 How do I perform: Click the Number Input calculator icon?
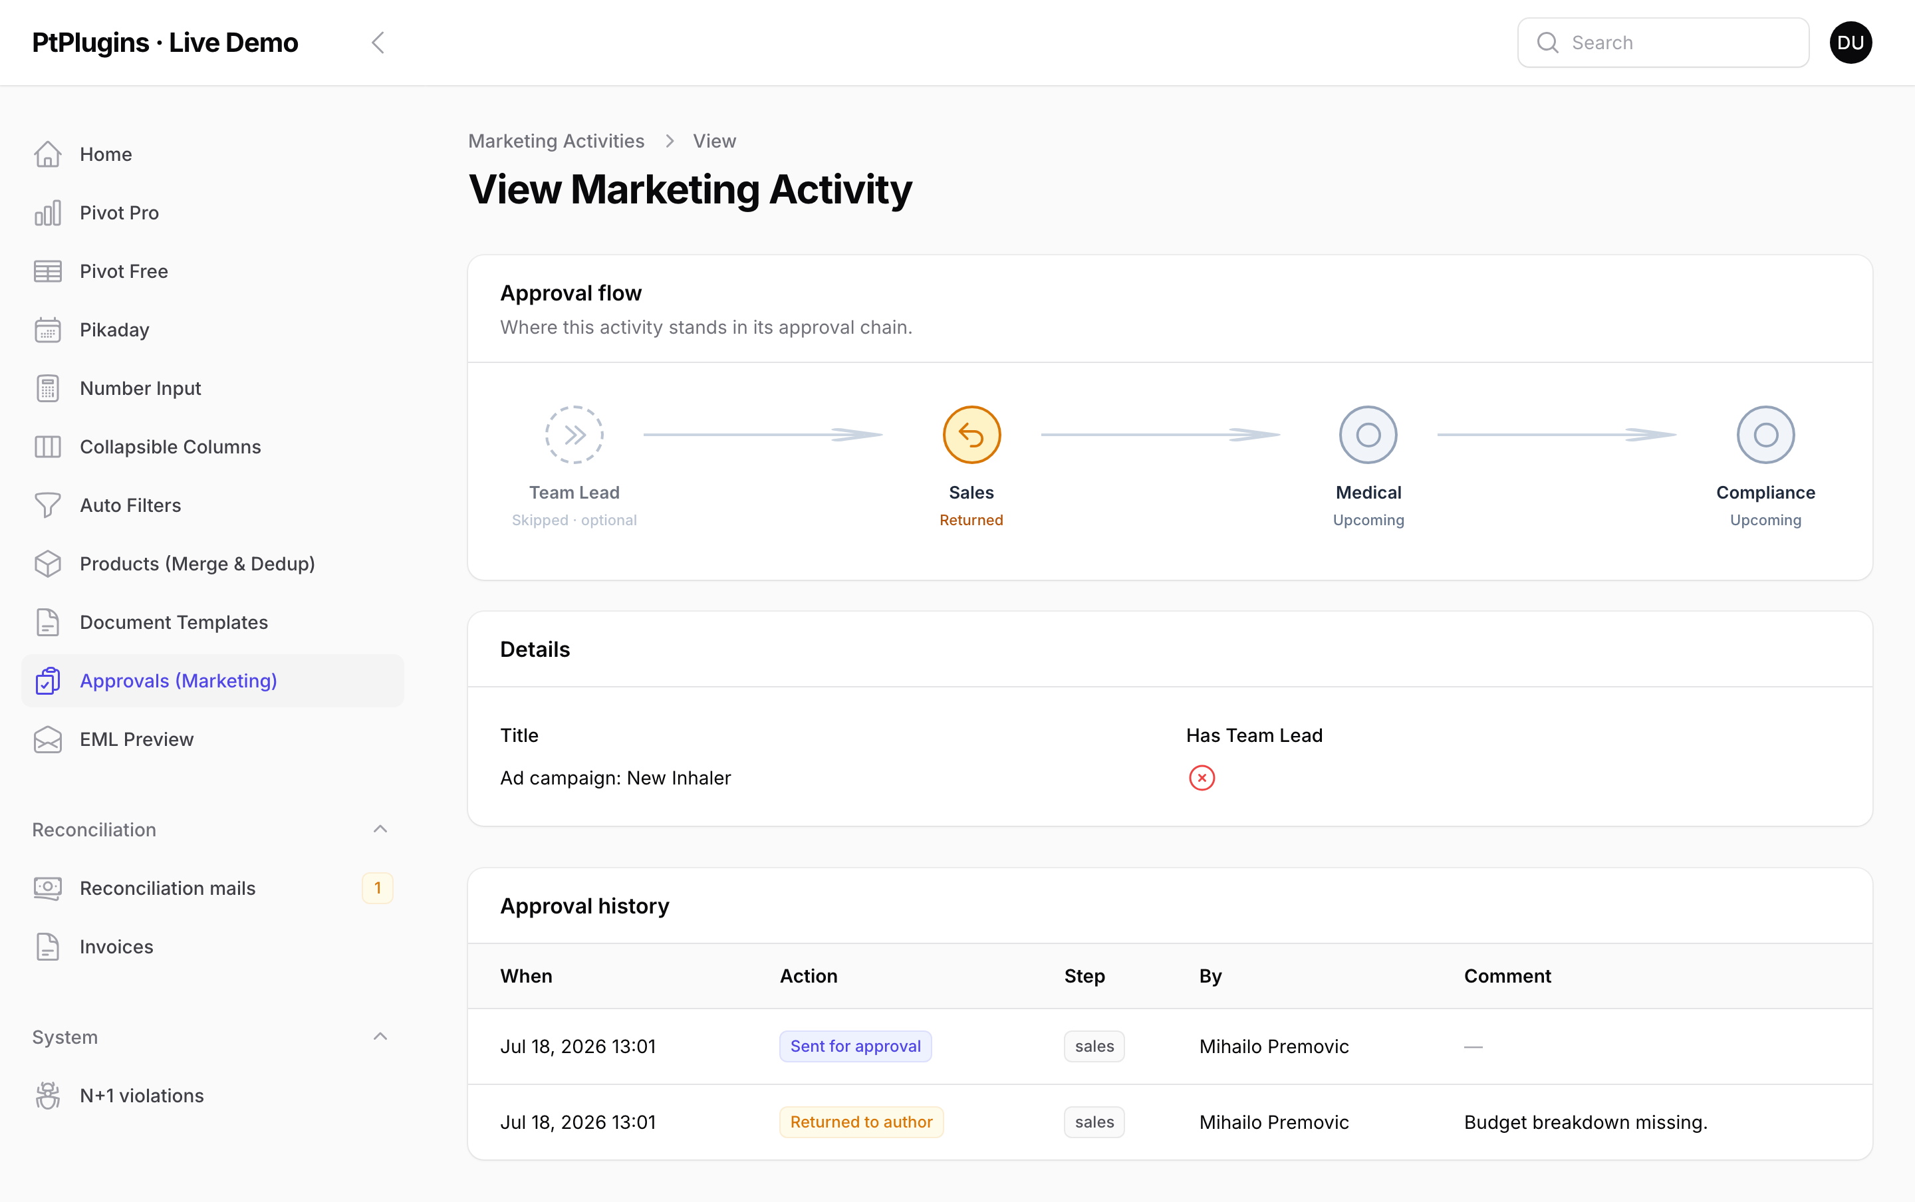(x=48, y=388)
